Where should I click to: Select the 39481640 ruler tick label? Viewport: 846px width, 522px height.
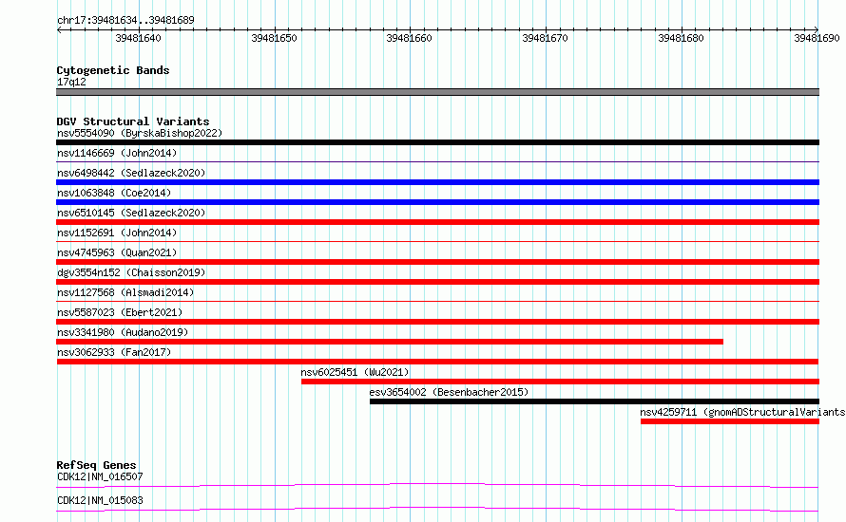138,38
